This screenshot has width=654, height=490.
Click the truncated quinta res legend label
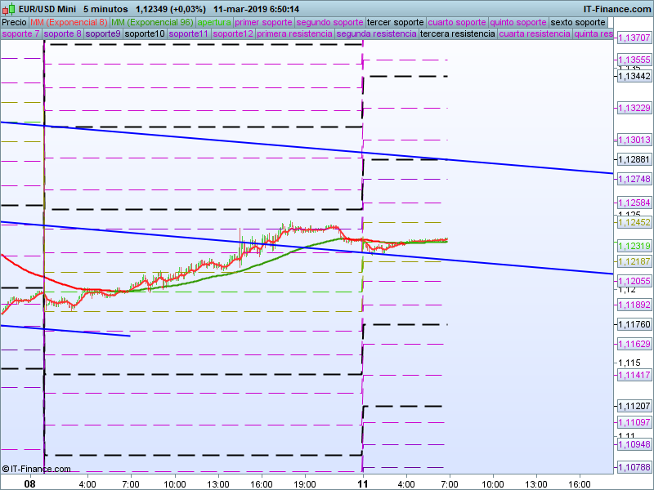[x=593, y=34]
